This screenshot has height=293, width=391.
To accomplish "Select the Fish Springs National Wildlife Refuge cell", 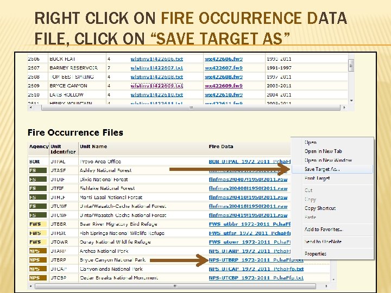I will click(122, 233).
